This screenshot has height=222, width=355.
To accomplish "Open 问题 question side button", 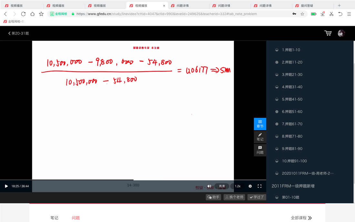I will click(260, 150).
